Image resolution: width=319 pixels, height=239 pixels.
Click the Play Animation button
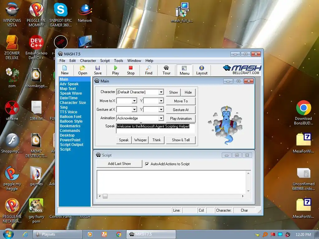181,119
